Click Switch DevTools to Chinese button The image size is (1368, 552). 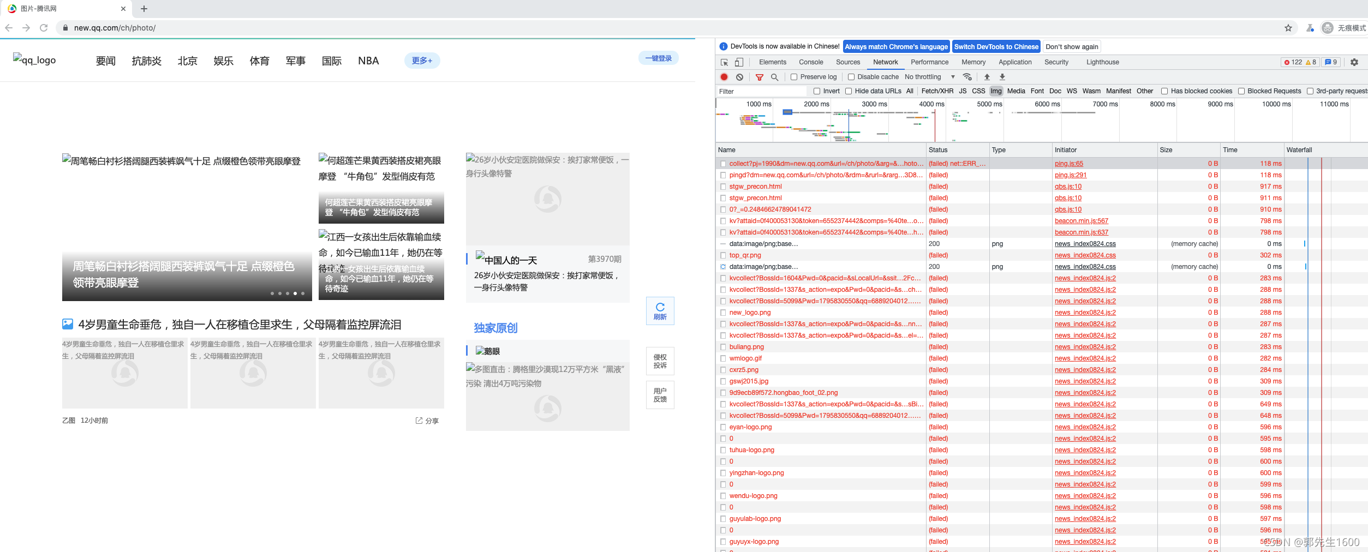pos(996,47)
